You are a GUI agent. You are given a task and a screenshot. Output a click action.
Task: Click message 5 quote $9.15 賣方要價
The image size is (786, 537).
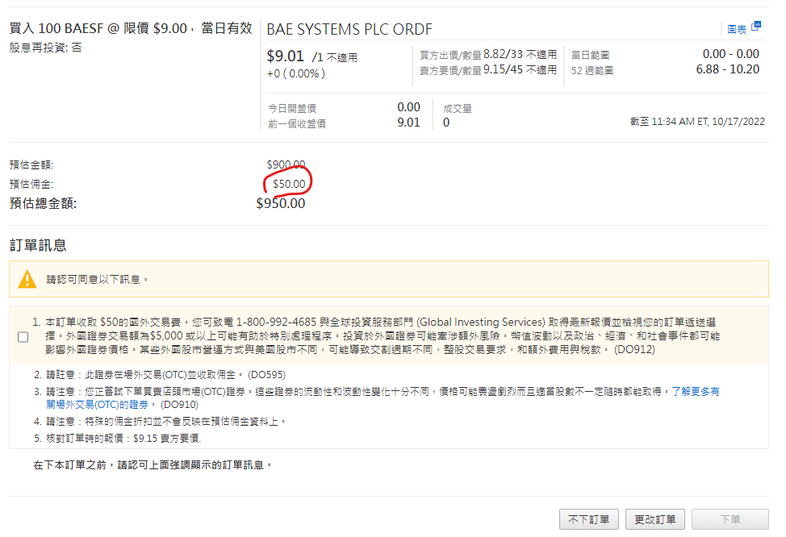point(117,439)
